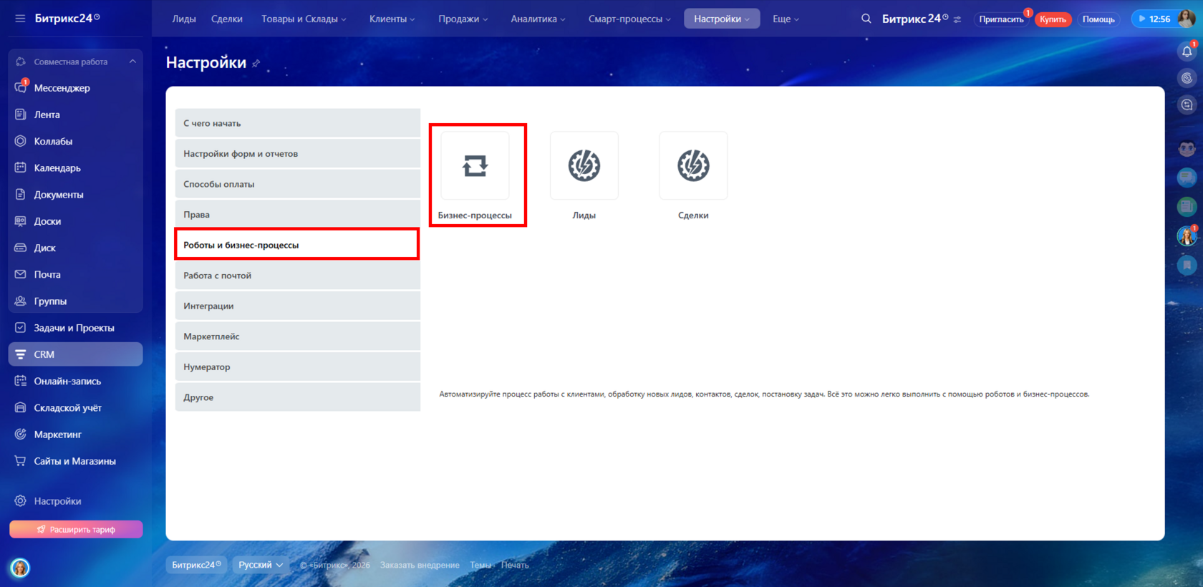Screen dimensions: 1203x587
Task: Select the CRM icon in the sidebar
Action: click(21, 354)
